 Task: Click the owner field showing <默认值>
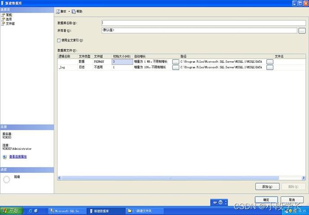(199, 30)
